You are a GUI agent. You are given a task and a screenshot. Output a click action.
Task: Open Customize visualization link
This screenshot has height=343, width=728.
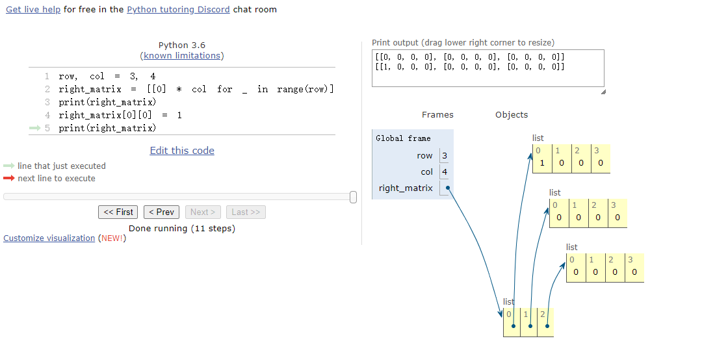point(49,238)
